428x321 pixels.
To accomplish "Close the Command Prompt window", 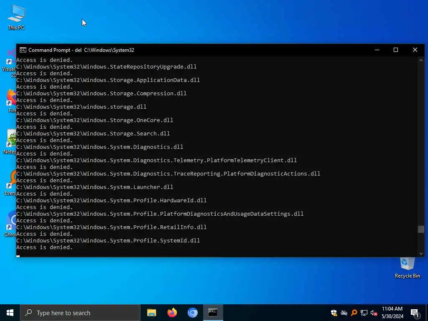I will click(x=415, y=50).
